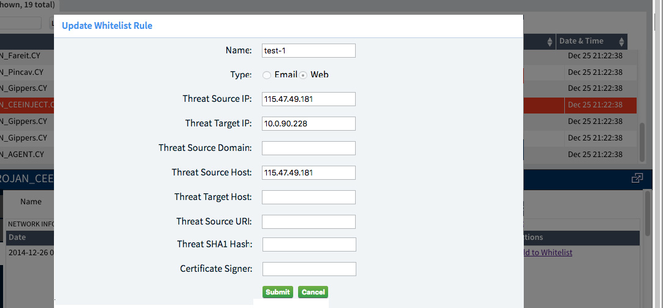Select the Email type radio button
This screenshot has width=663, height=308.
(266, 75)
